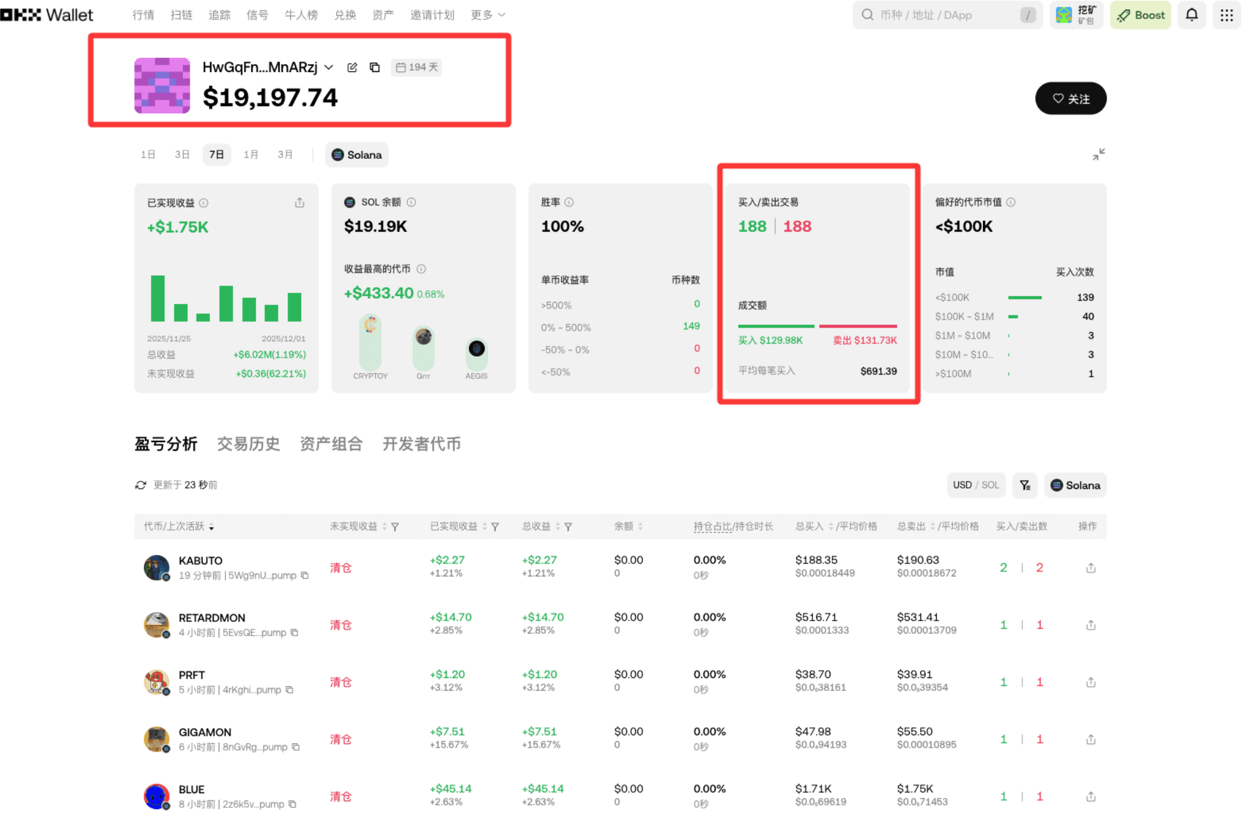The height and width of the screenshot is (832, 1251).
Task: Select the 1日 time range
Action: point(148,155)
